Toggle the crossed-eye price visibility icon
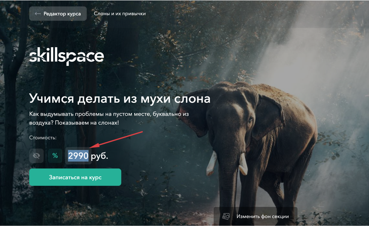The height and width of the screenshot is (226, 369). pos(36,156)
